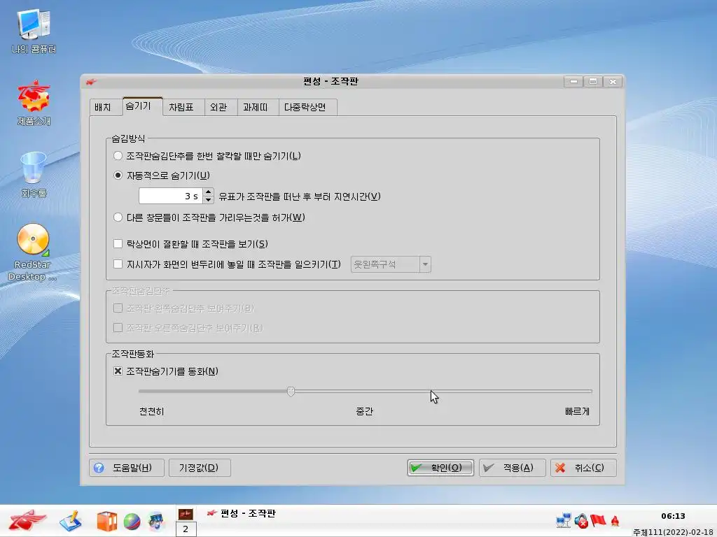Enable raise panel at screen edge (T)
Viewport: 717px width, 537px height.
(118, 264)
